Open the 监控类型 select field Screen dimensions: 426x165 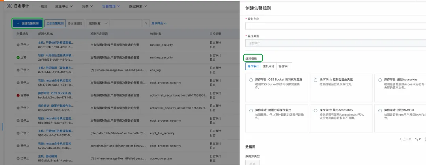coord(336,43)
